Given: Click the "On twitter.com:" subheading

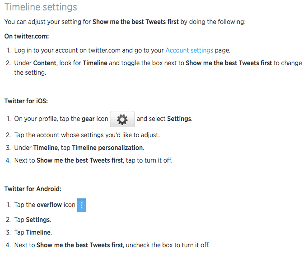Looking at the screenshot, I should [27, 36].
